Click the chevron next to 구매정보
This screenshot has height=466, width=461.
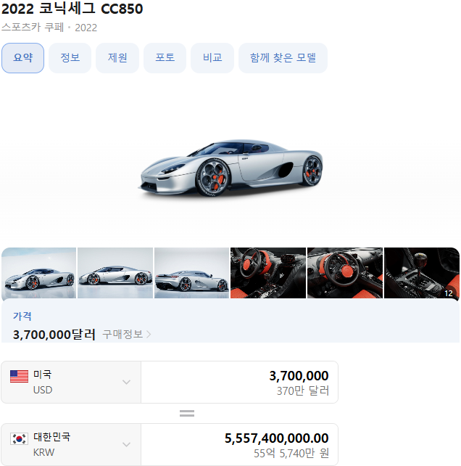click(x=149, y=335)
